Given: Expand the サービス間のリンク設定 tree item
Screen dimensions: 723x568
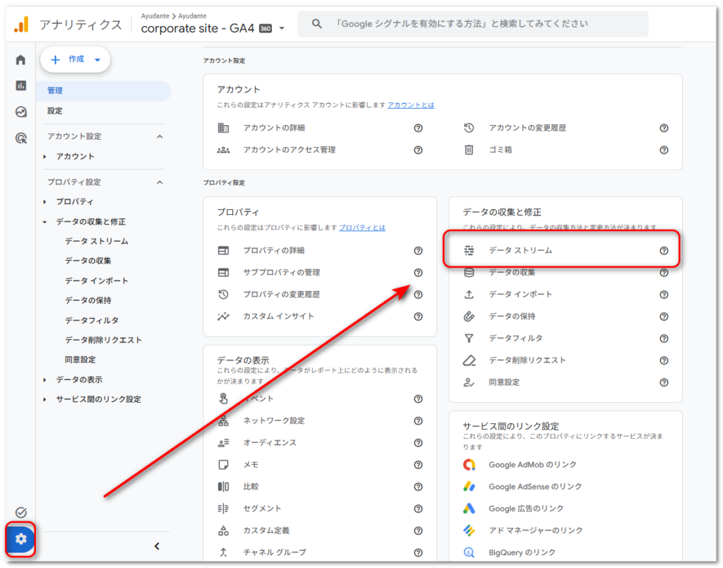Looking at the screenshot, I should [x=44, y=400].
